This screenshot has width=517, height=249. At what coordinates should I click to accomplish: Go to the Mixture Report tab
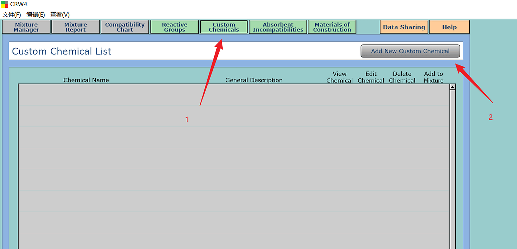pos(75,27)
